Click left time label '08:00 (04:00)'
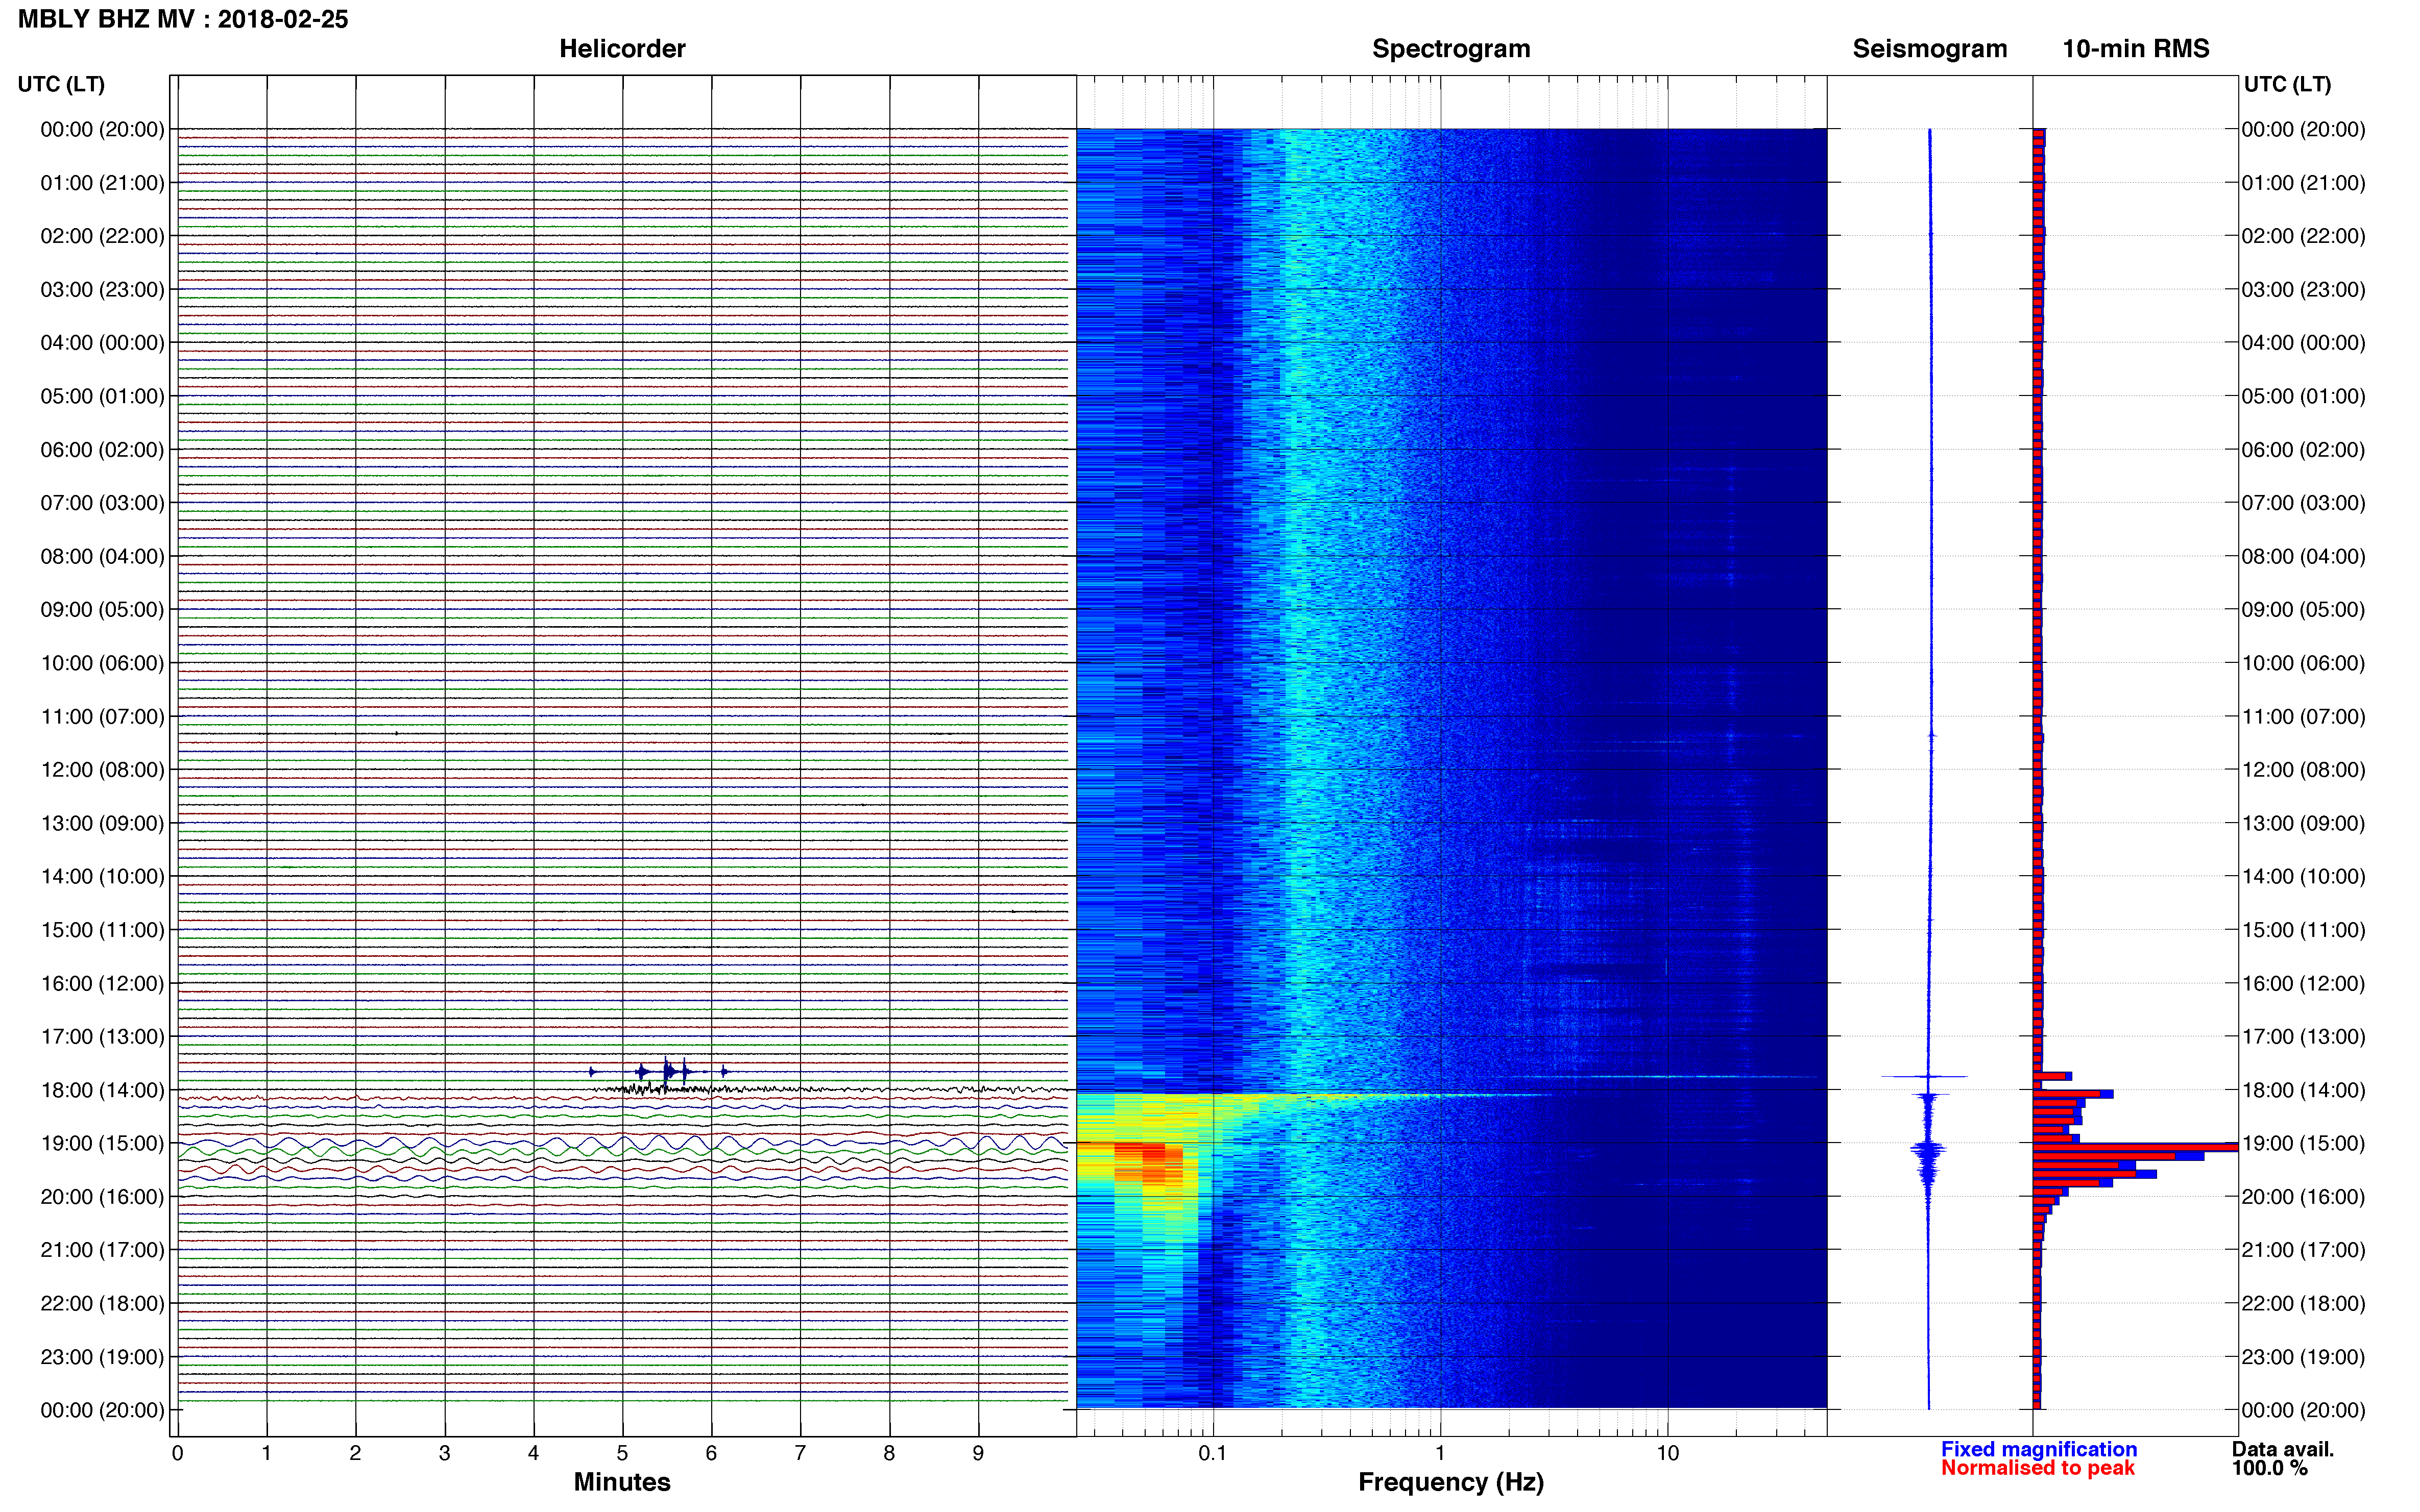 coord(102,556)
